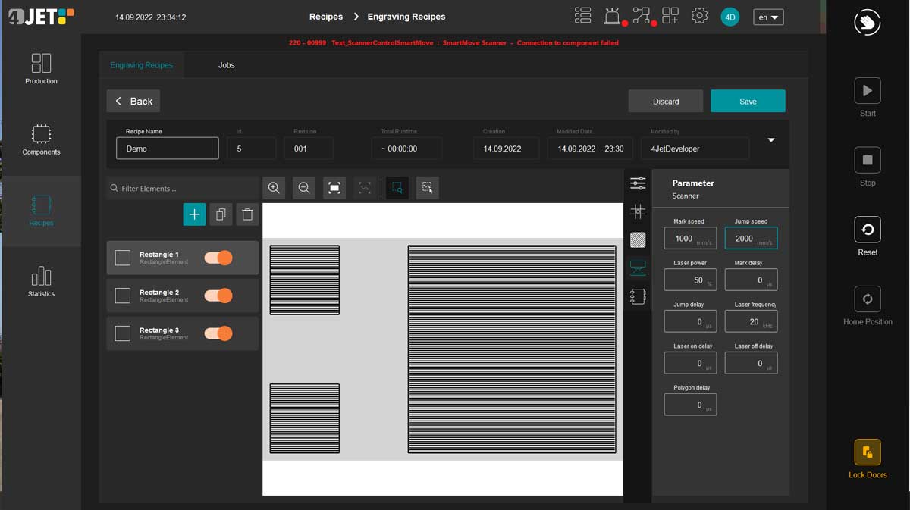Image resolution: width=910 pixels, height=510 pixels.
Task: Delete element with trash can icon
Action: [247, 214]
